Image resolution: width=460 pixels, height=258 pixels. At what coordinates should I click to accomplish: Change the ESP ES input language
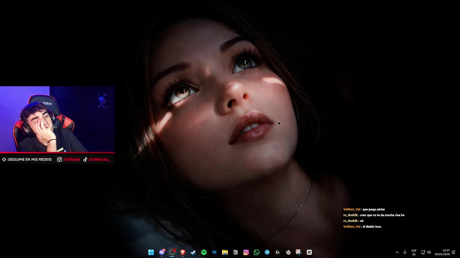tap(414, 252)
